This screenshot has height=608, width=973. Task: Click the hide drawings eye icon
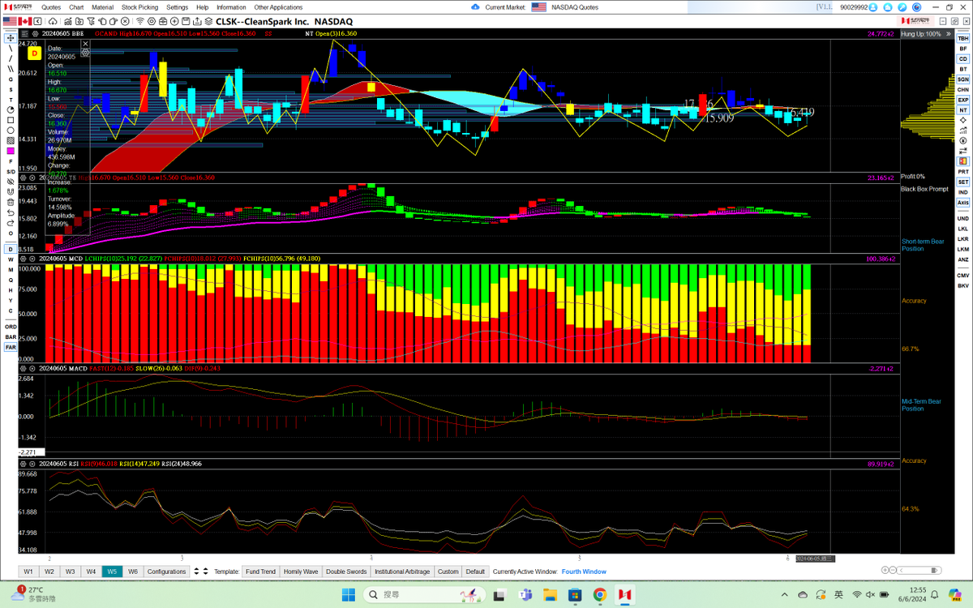click(11, 182)
